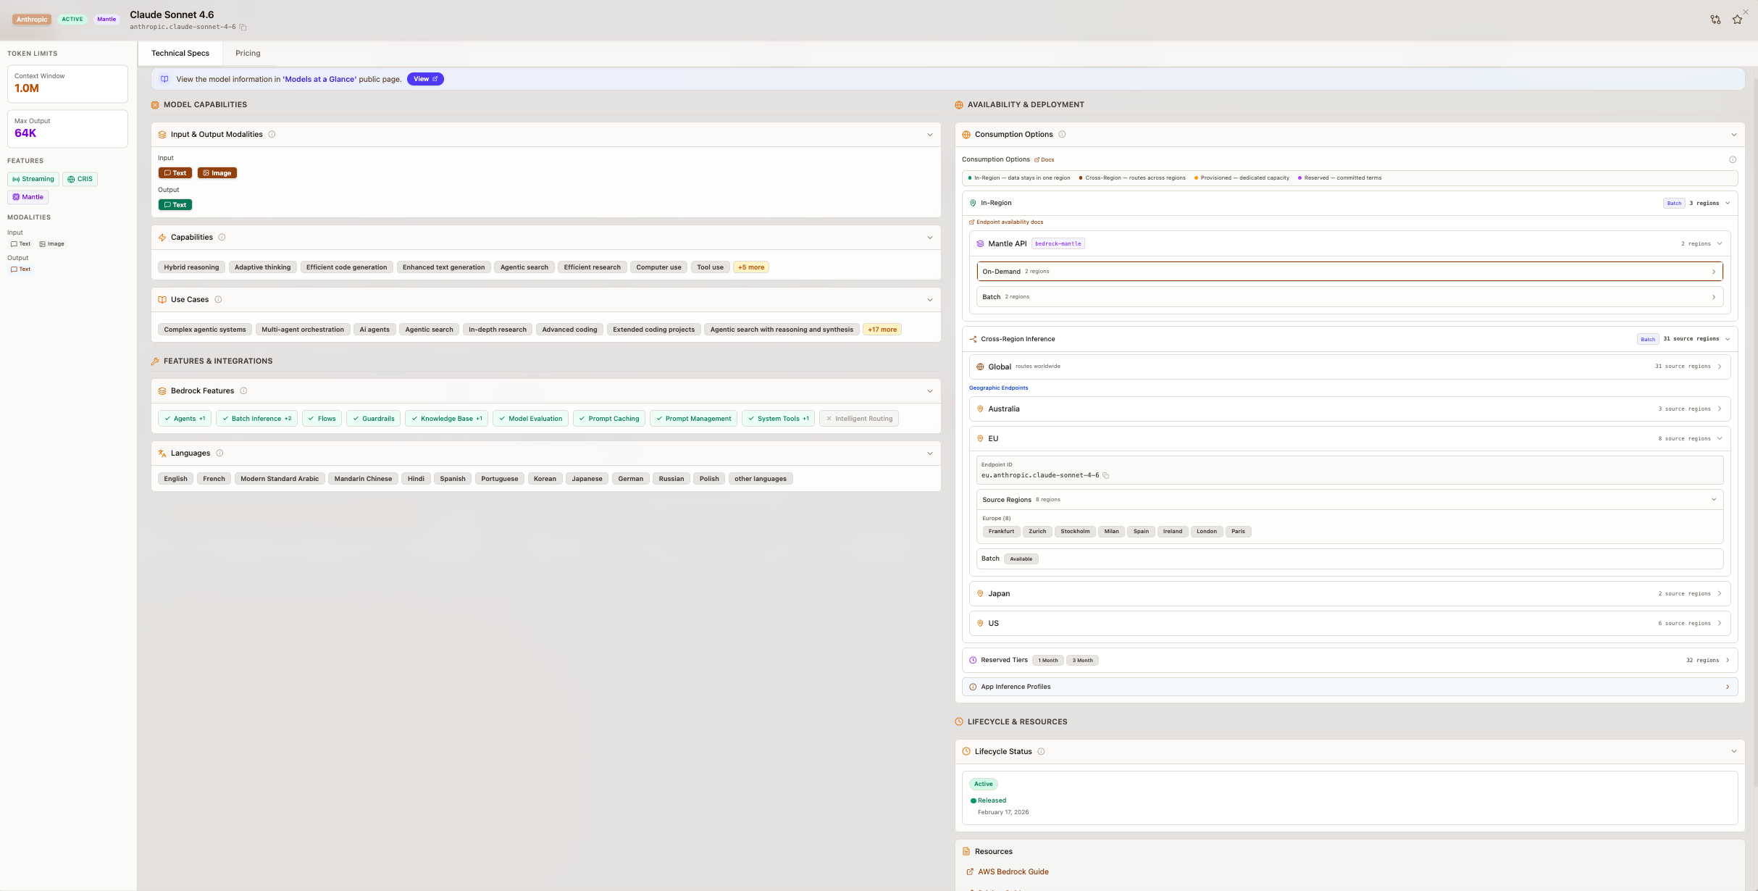
Task: Expand the Australia geographic endpoint row
Action: pyautogui.click(x=1349, y=409)
